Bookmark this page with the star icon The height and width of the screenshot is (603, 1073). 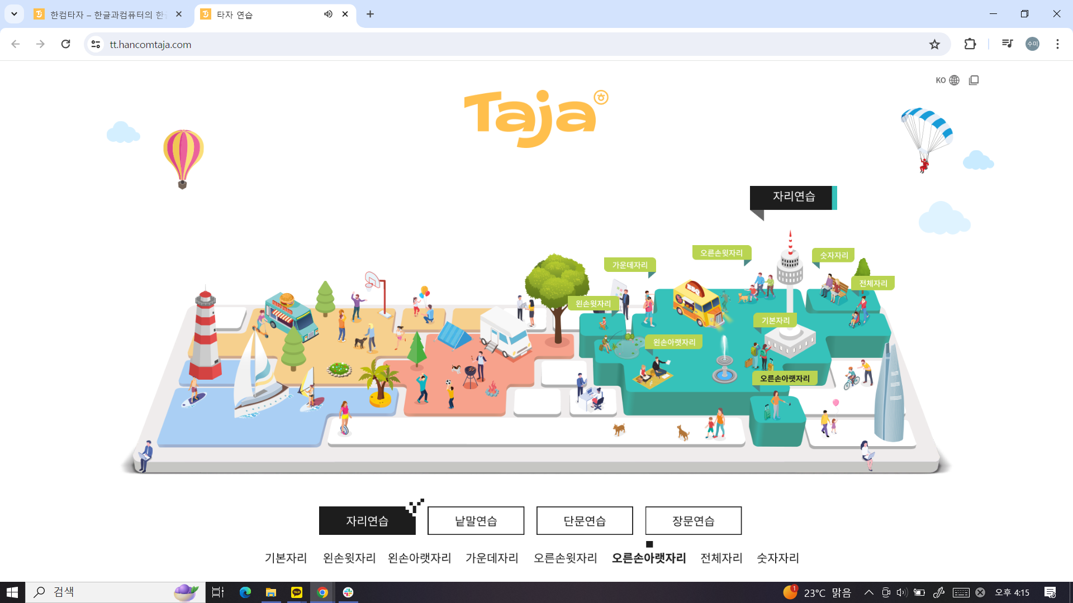tap(934, 44)
